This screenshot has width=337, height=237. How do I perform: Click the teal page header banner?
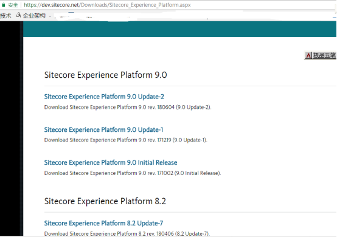click(179, 29)
